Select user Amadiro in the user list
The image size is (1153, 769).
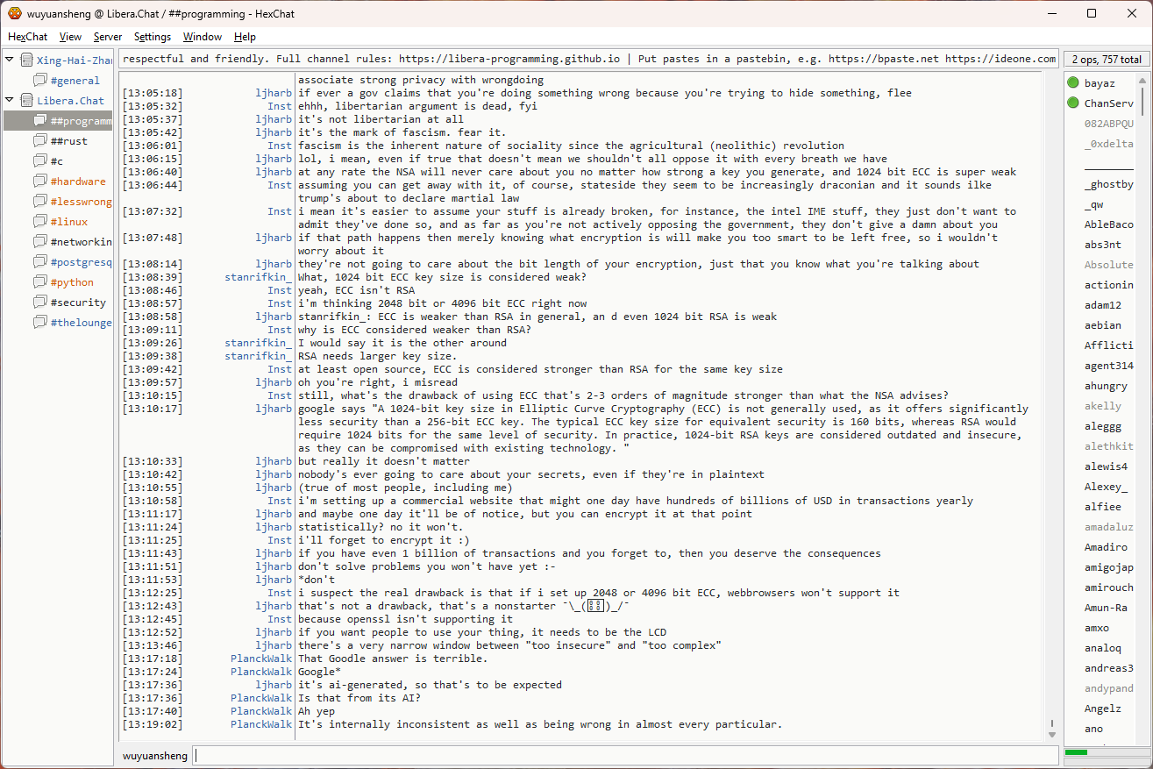[x=1106, y=547]
